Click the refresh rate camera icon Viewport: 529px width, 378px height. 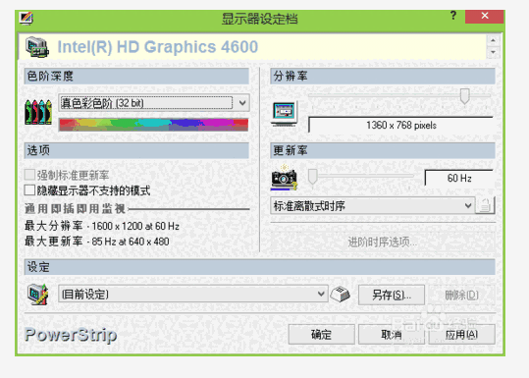pyautogui.click(x=284, y=178)
